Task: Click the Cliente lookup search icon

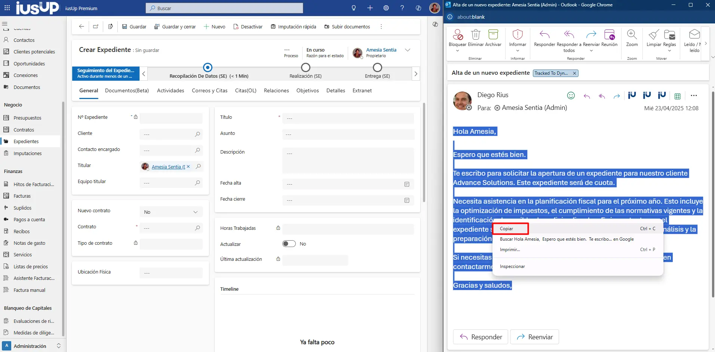Action: coord(197,134)
